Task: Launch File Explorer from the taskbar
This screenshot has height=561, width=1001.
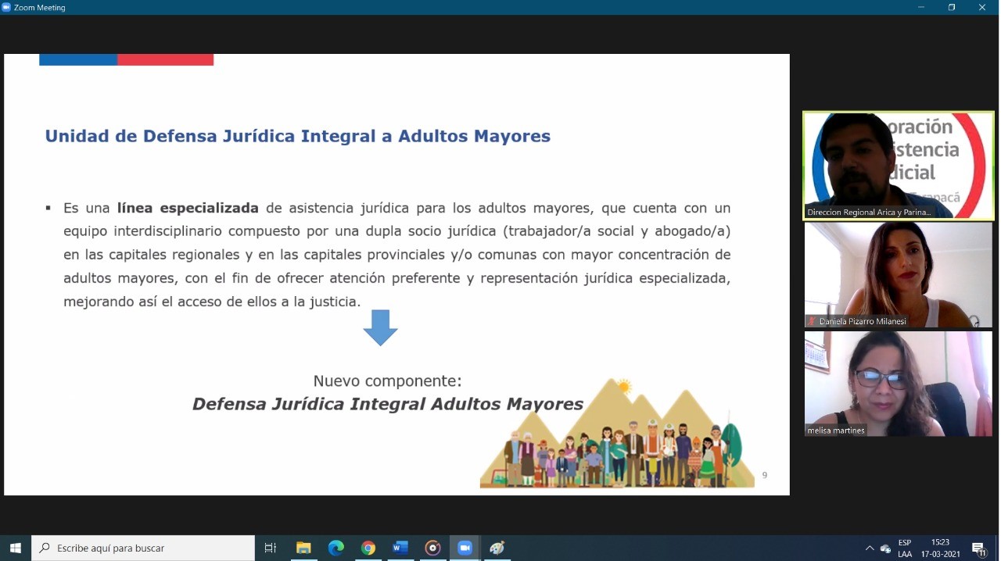Action: 303,548
